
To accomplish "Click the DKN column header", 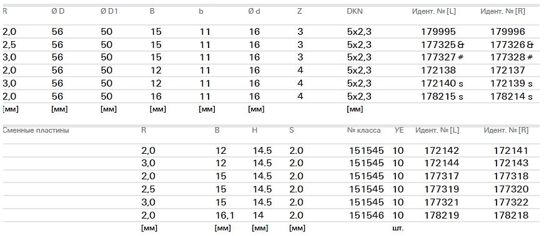I will pyautogui.click(x=355, y=11).
